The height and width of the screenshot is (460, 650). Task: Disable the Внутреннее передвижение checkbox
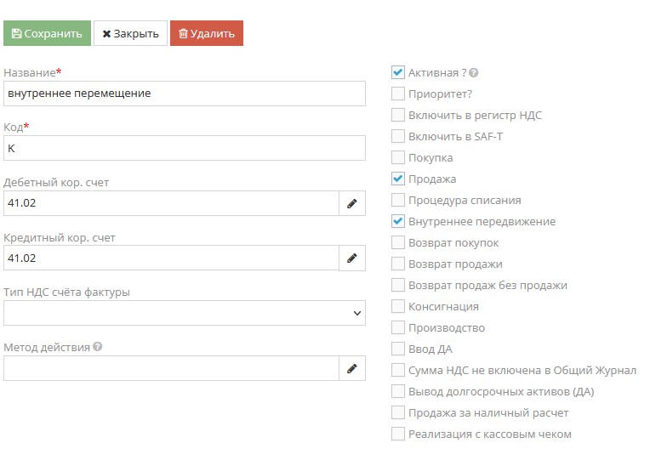(x=398, y=222)
